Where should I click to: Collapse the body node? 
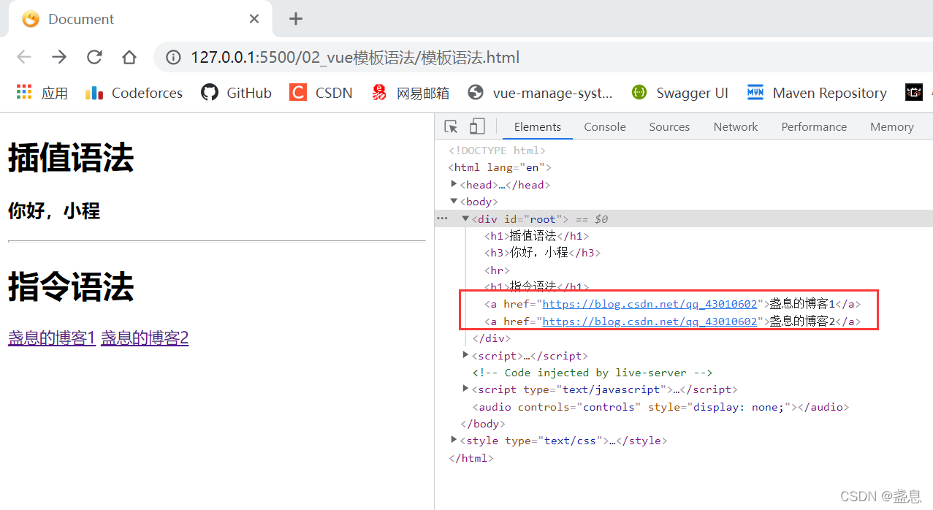pos(454,201)
